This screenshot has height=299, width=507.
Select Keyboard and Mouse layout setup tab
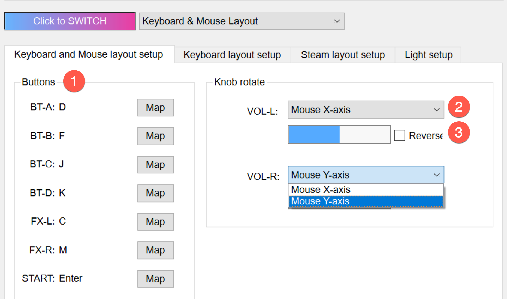pyautogui.click(x=89, y=54)
